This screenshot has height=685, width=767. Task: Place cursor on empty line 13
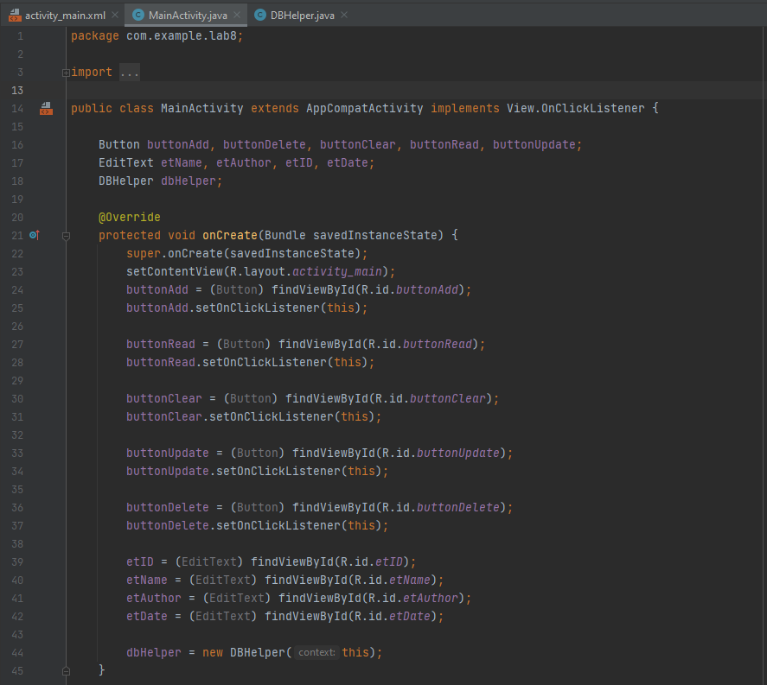[416, 91]
